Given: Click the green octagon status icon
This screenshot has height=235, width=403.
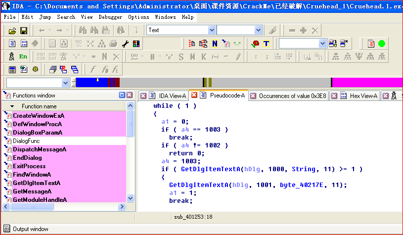Looking at the screenshot, I should [x=382, y=44].
